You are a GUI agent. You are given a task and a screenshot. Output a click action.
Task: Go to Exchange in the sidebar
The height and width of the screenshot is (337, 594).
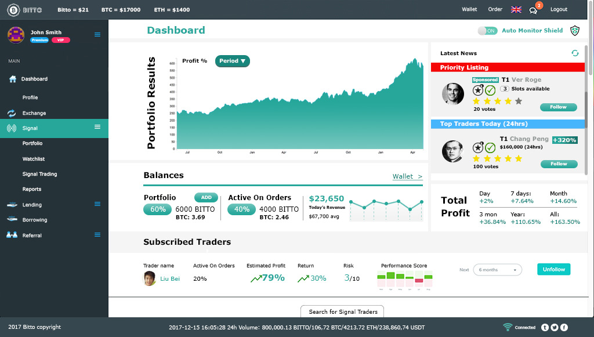34,113
